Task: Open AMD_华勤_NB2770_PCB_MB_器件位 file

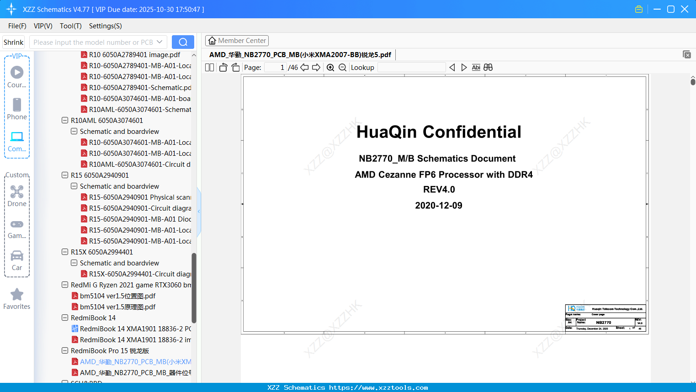Action: pos(132,373)
